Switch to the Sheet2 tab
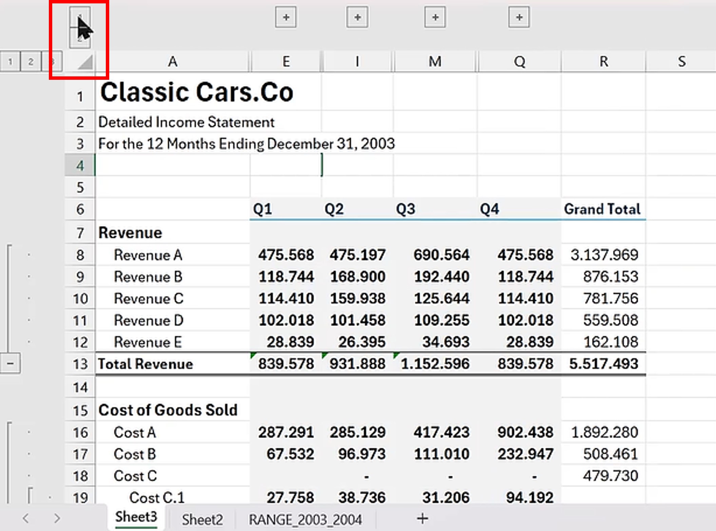 (202, 519)
